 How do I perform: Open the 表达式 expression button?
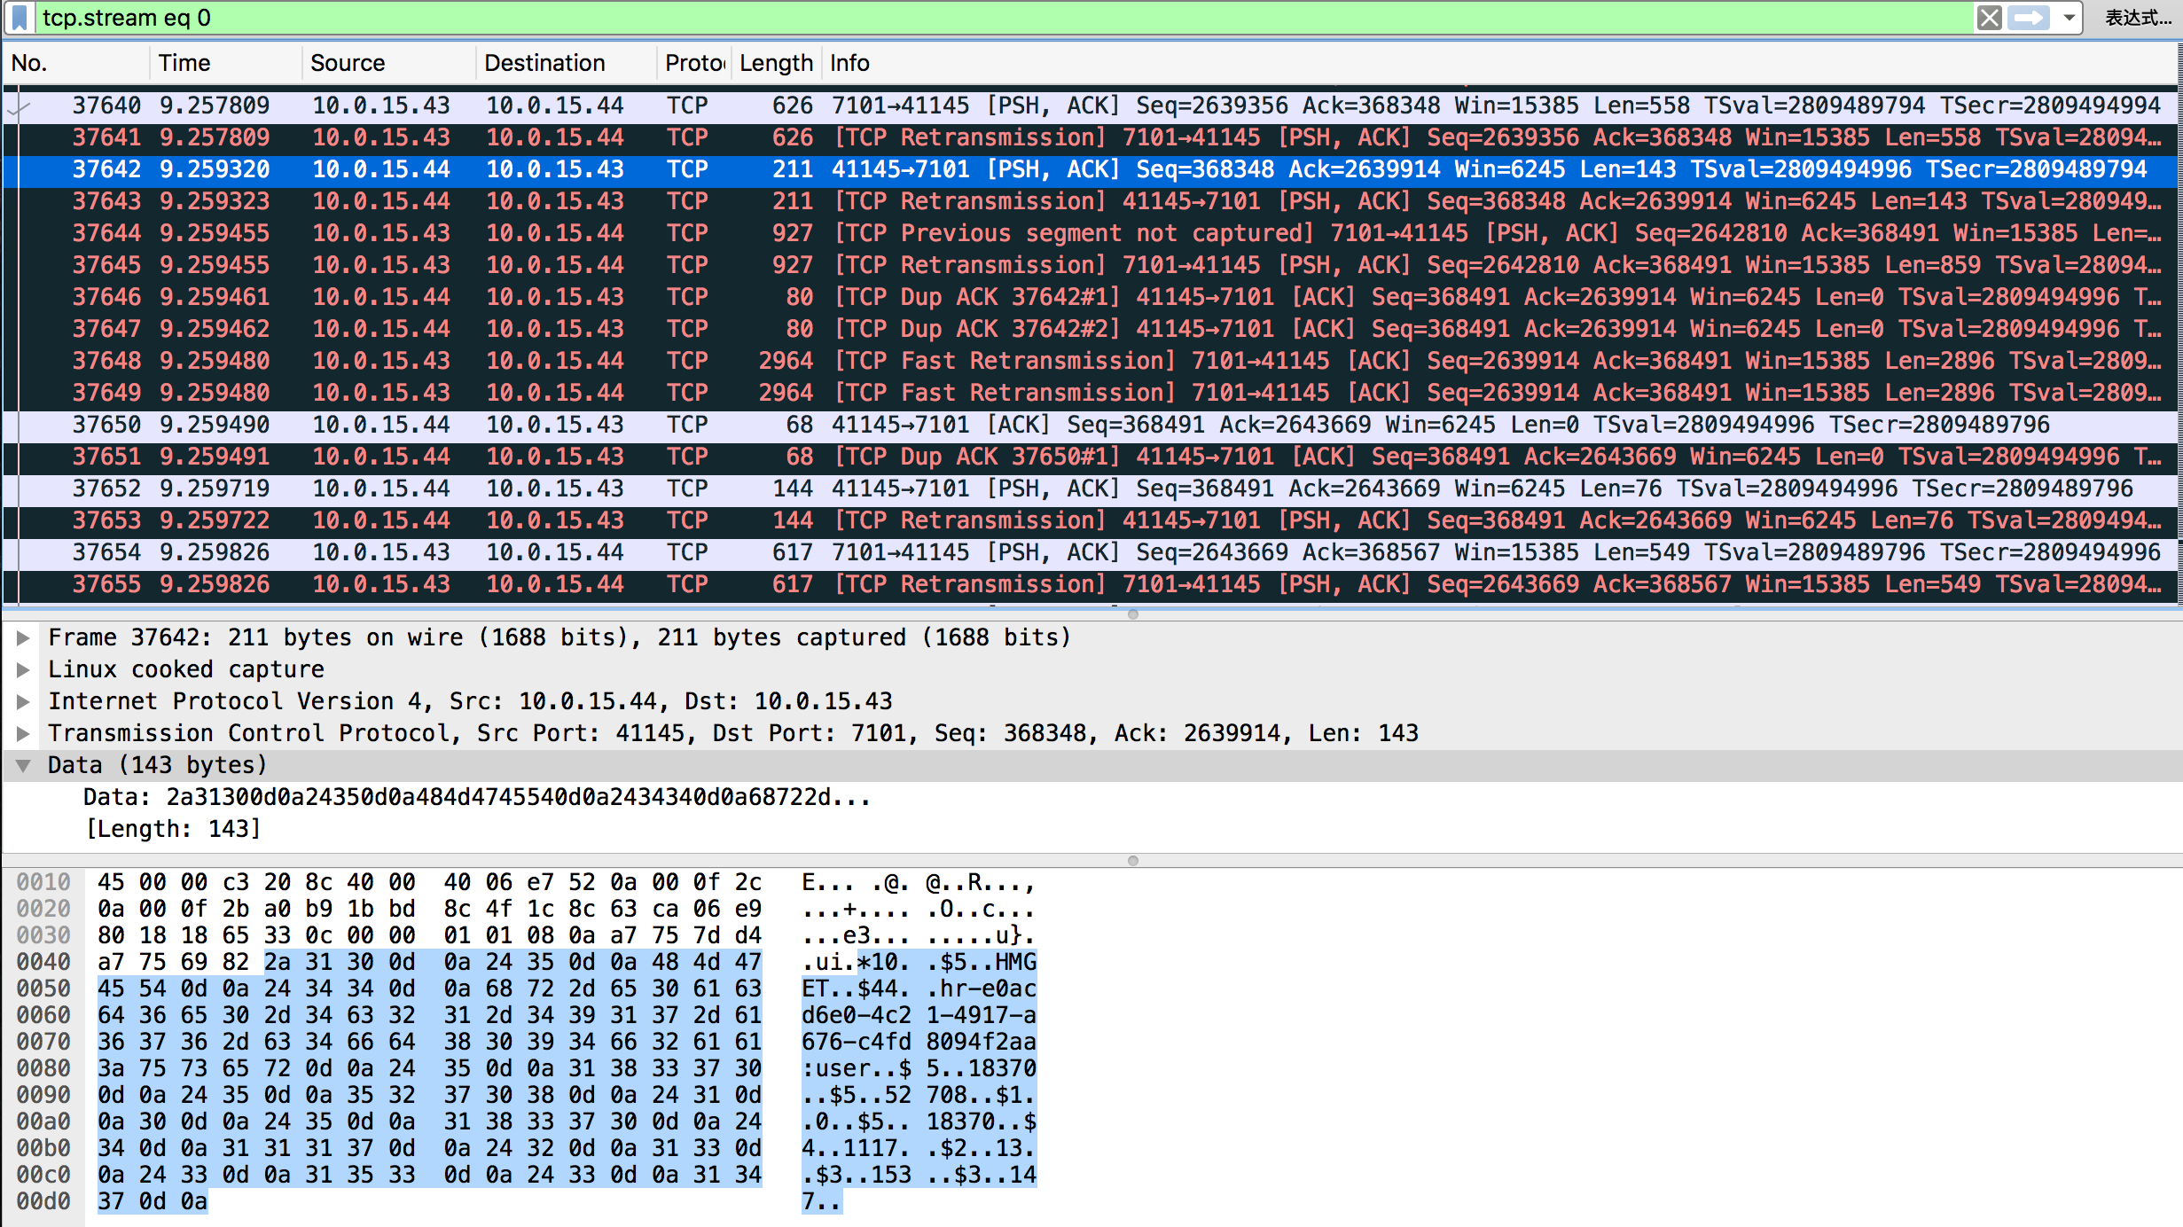[2138, 18]
